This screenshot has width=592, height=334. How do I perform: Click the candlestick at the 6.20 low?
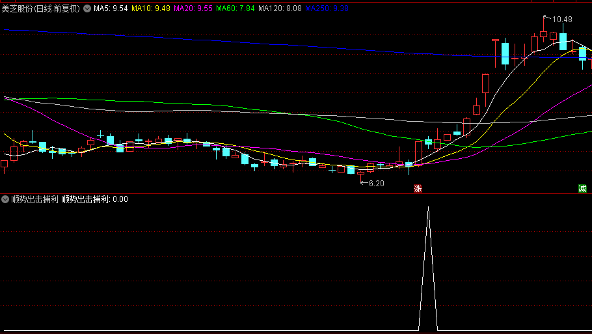tap(361, 176)
